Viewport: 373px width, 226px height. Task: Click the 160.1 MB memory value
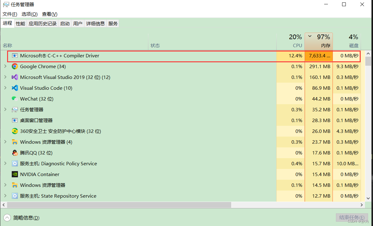coord(320,77)
